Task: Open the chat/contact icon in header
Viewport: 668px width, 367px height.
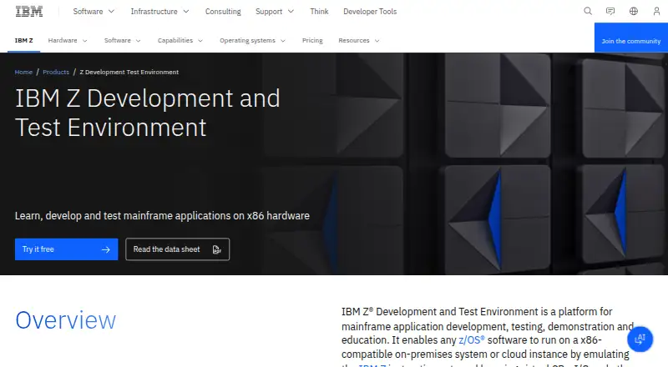Action: 610,11
